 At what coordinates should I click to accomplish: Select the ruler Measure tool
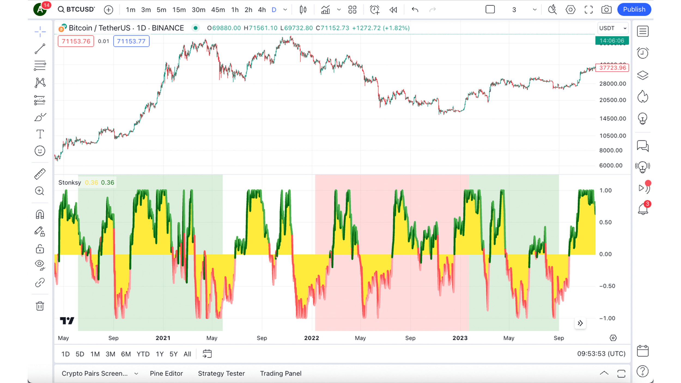[40, 174]
